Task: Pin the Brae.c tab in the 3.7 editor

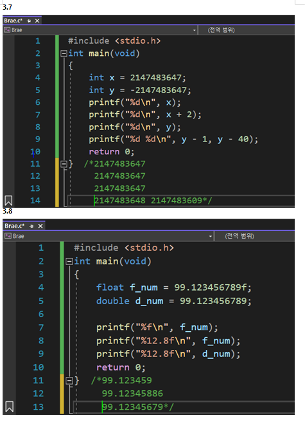Action: point(29,21)
